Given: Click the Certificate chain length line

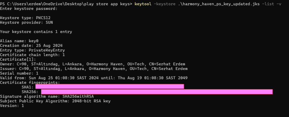Looking at the screenshot, I should tap(32, 54).
